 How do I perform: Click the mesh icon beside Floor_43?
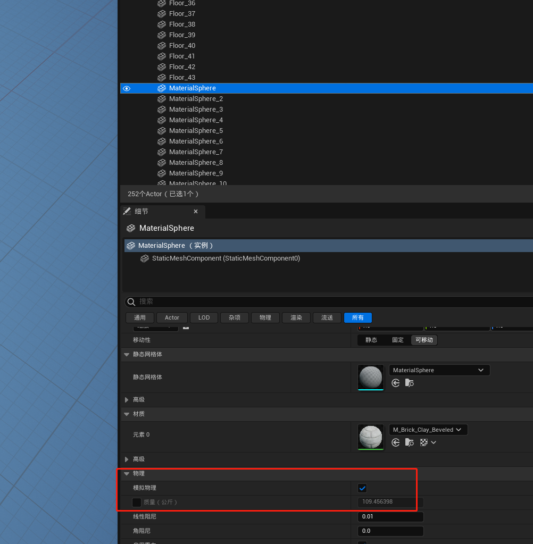coord(162,78)
